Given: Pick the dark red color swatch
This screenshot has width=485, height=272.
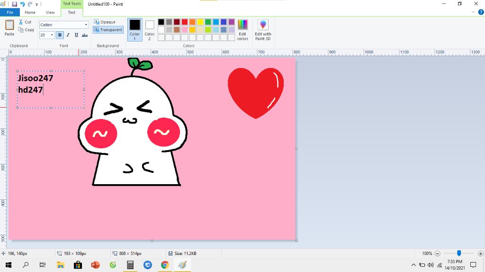Looking at the screenshot, I should point(177,22).
